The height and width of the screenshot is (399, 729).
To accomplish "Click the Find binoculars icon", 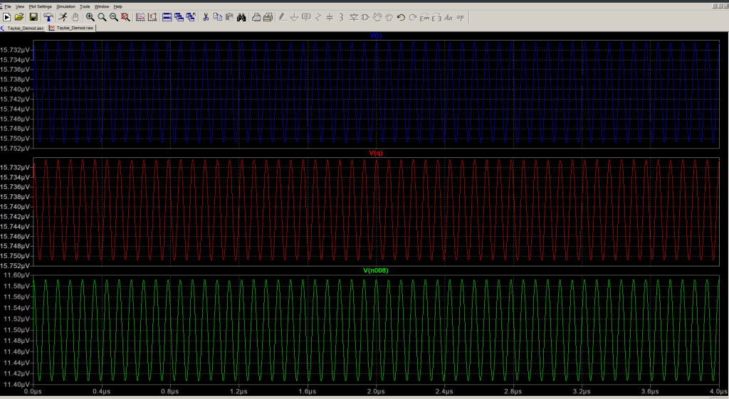I will (x=241, y=16).
